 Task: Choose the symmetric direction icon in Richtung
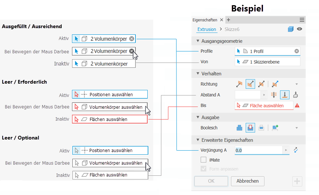click(x=261, y=84)
